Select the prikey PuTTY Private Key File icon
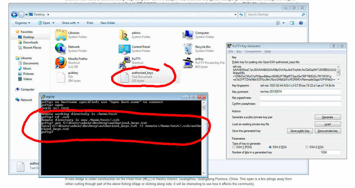The image size is (355, 188). (x=188, y=63)
